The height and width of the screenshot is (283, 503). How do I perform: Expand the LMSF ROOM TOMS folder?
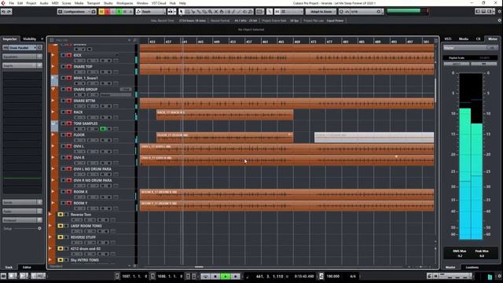50,226
